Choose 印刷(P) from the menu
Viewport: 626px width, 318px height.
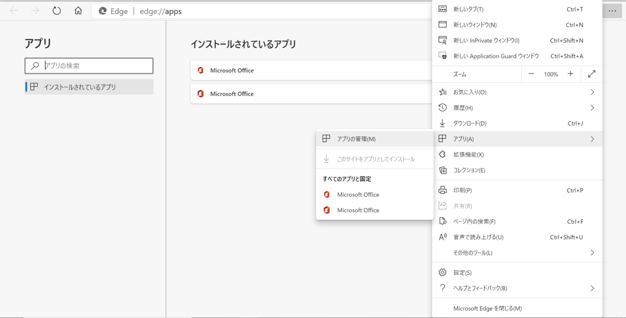tap(517, 190)
